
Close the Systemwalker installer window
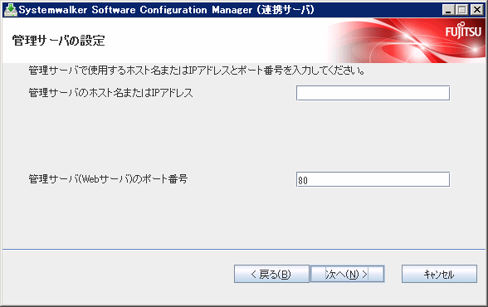click(476, 10)
